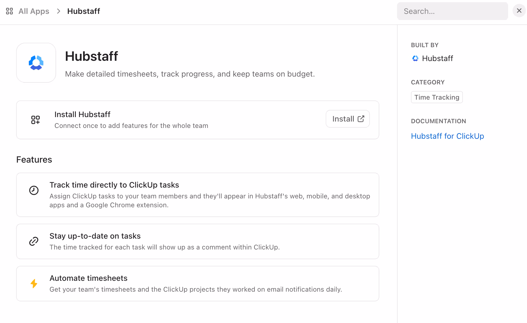Click the lightning bolt icon for Automate timesheets
This screenshot has width=527, height=323.
click(x=34, y=283)
